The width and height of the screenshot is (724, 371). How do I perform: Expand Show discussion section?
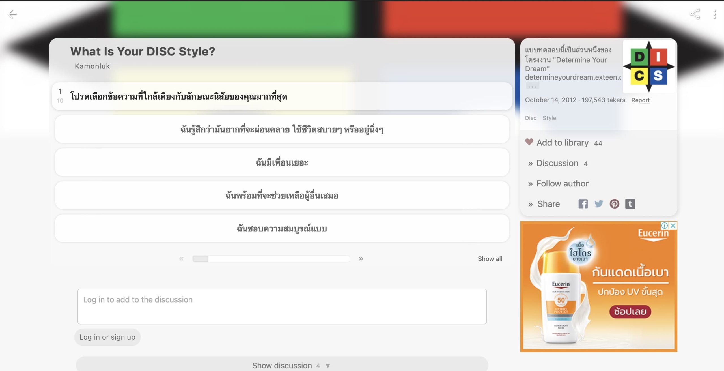pyautogui.click(x=282, y=365)
